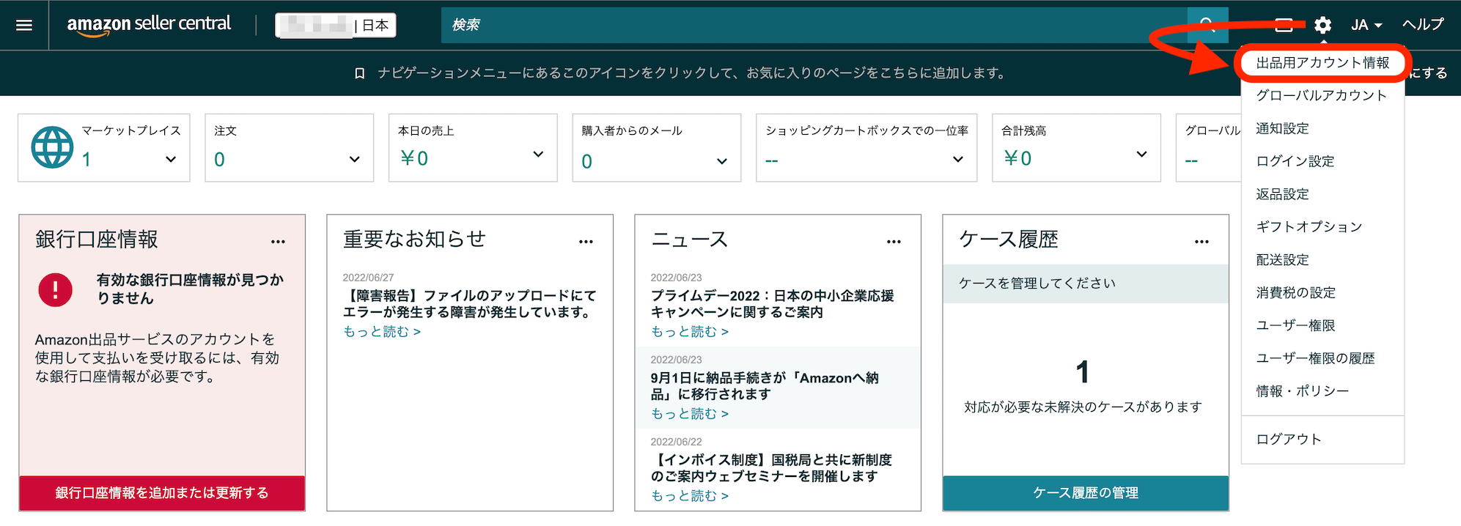Click 銀行口座情報を追加または更新する button
Image resolution: width=1461 pixels, height=526 pixels.
(x=162, y=493)
